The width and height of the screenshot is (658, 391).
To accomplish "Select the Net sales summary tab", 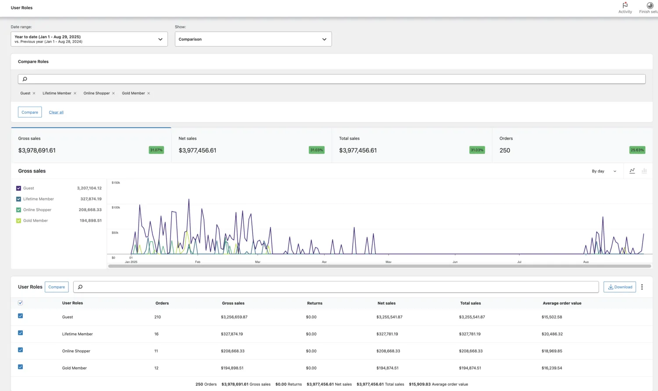I will [251, 145].
